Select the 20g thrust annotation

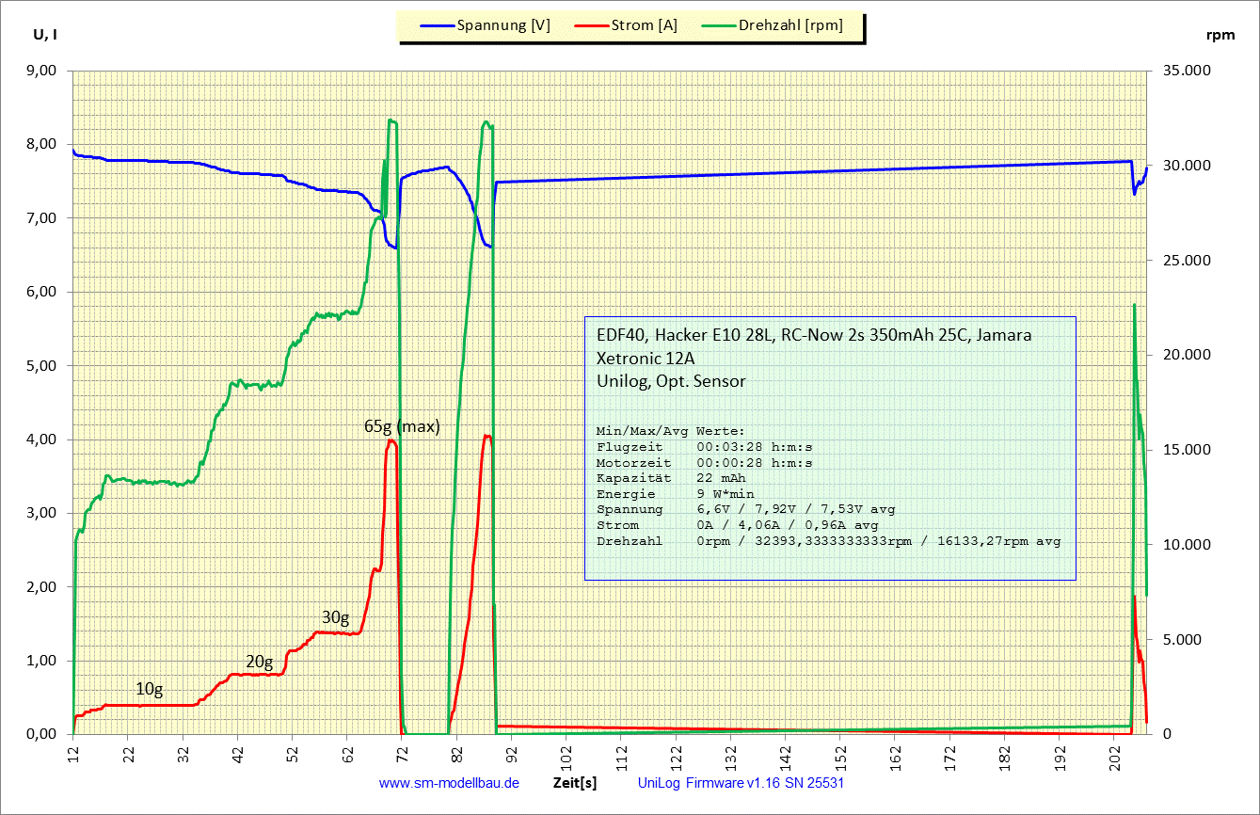pos(259,661)
